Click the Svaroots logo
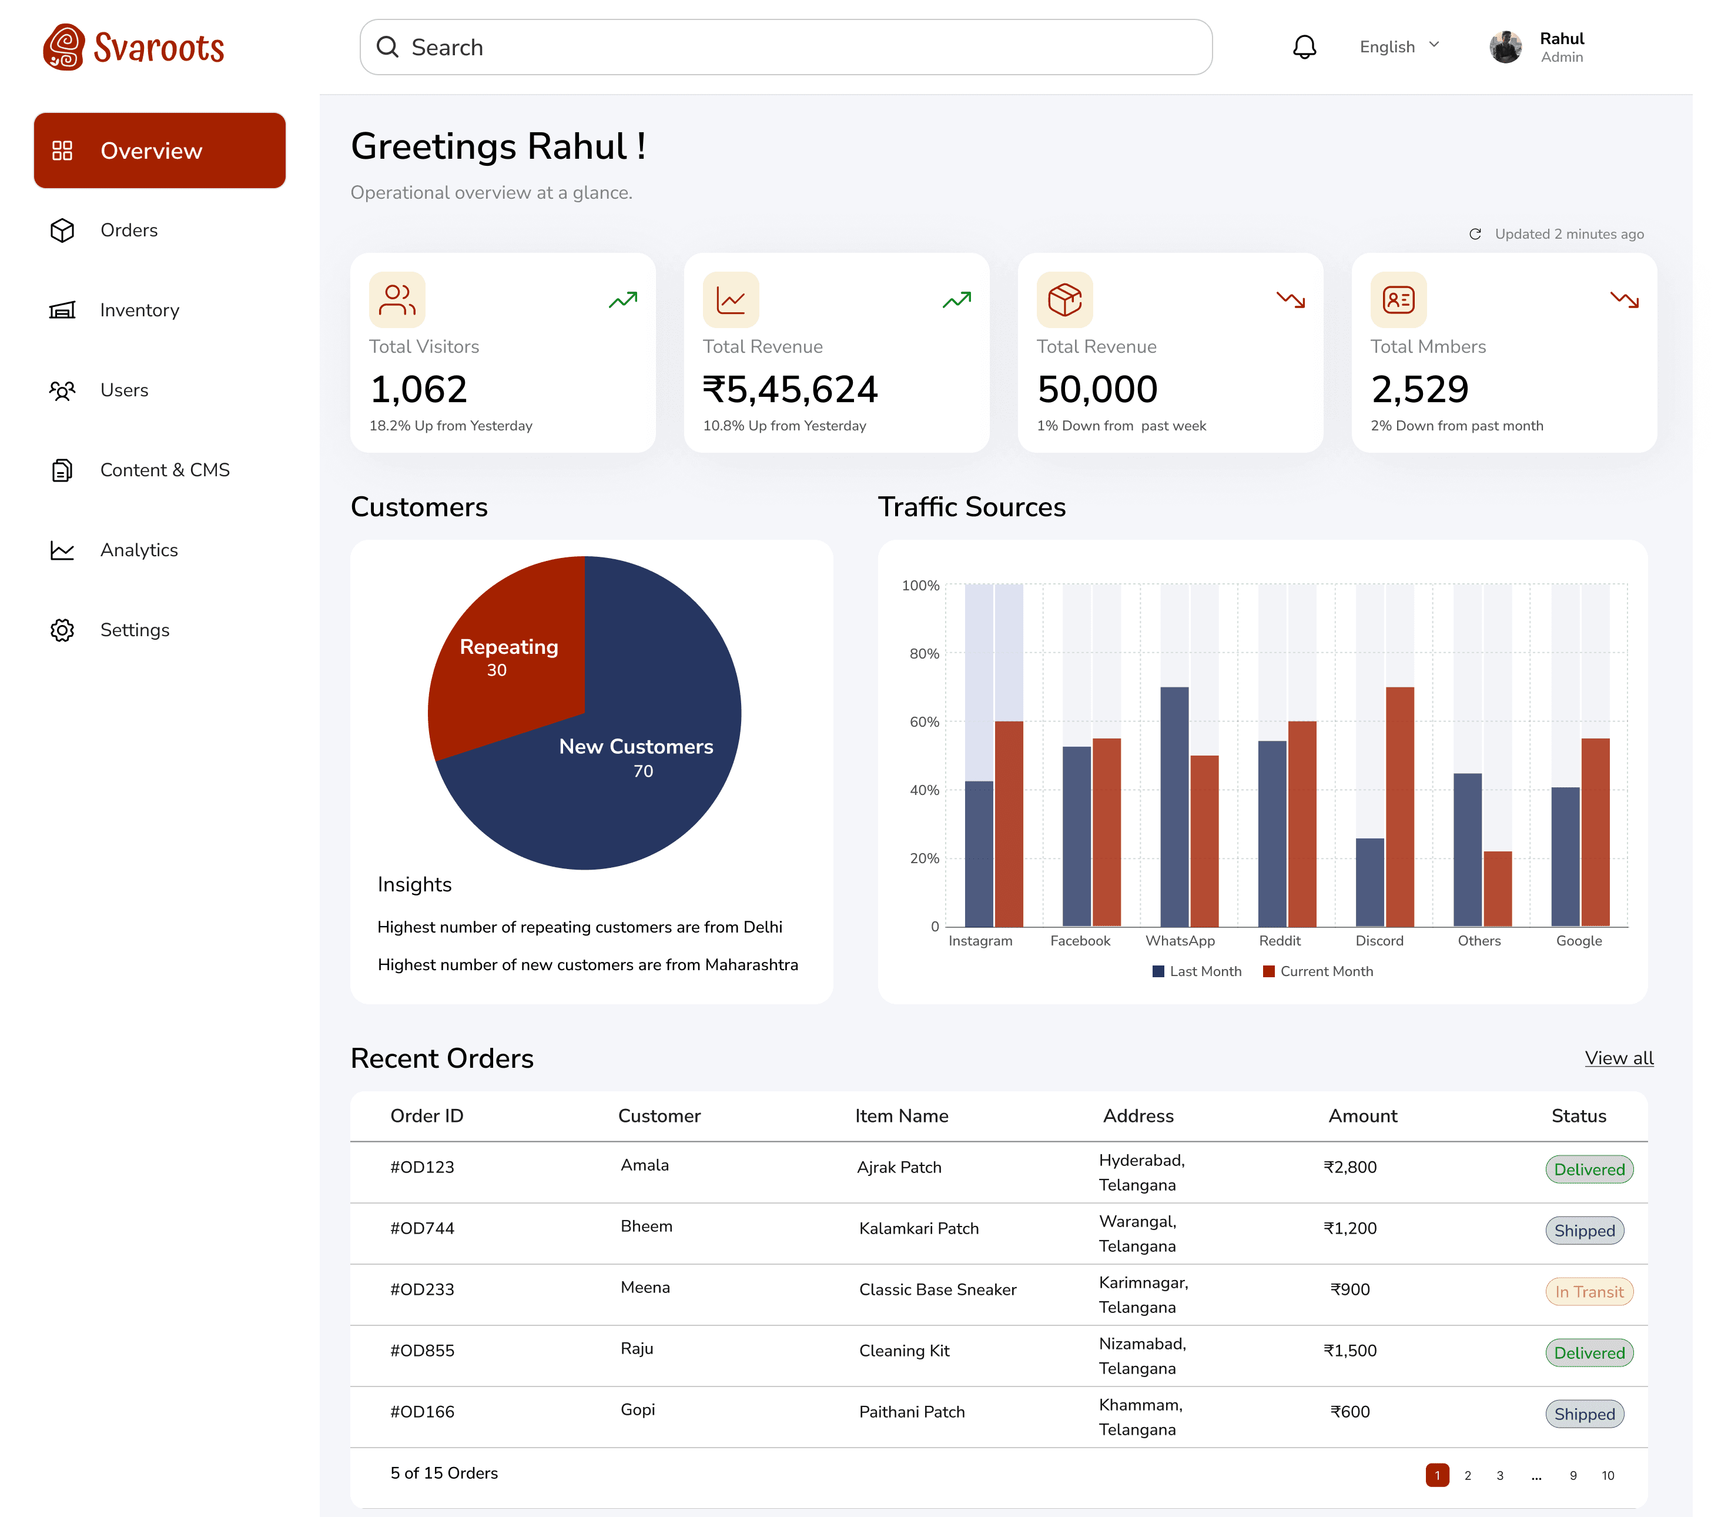 pos(135,48)
